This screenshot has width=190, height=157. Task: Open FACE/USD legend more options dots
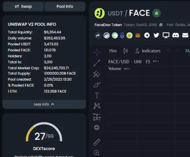pos(156,61)
